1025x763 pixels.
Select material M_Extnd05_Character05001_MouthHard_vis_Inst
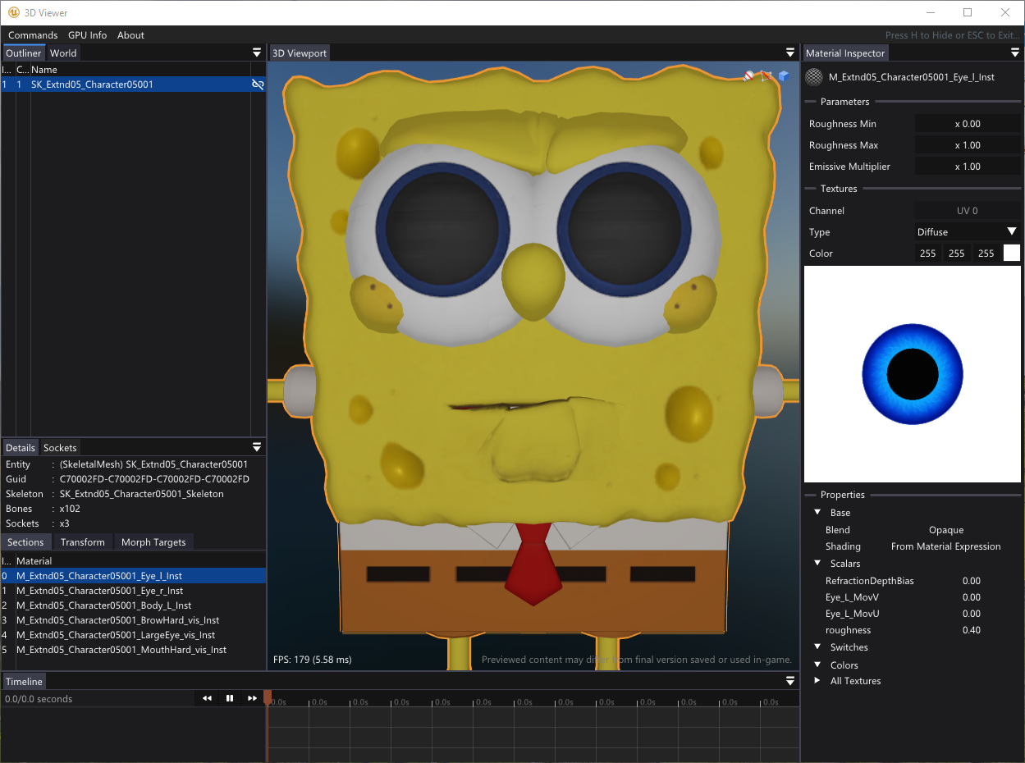pos(133,650)
